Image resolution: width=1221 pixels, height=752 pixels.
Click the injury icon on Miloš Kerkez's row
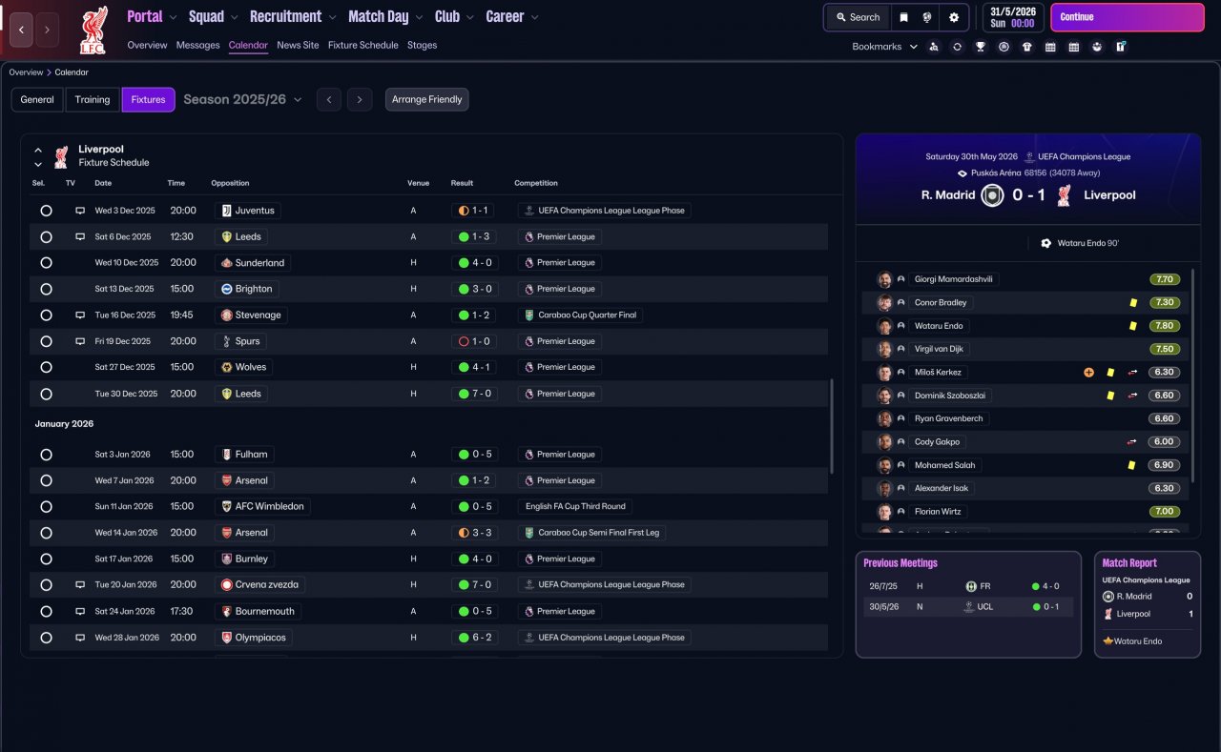[x=1088, y=373]
